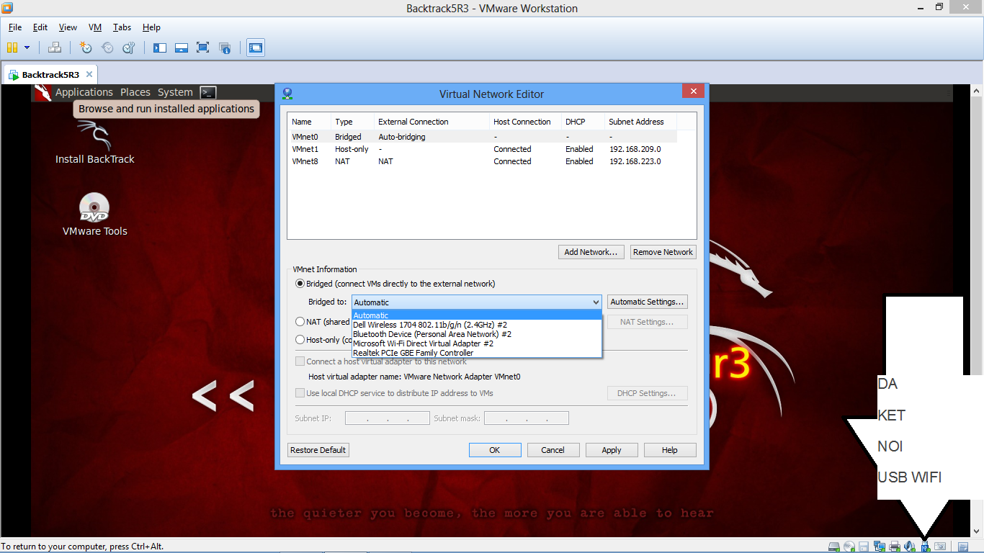
Task: Open the VM menu
Action: click(x=95, y=27)
